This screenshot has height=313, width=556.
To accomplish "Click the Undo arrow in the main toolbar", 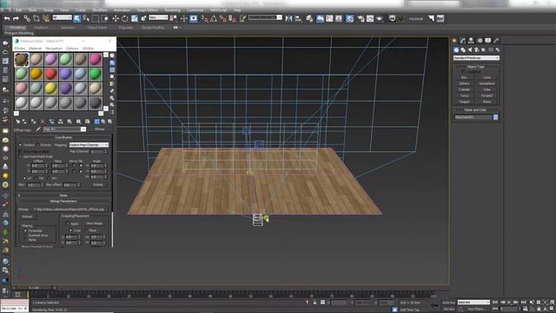I will tap(7, 18).
